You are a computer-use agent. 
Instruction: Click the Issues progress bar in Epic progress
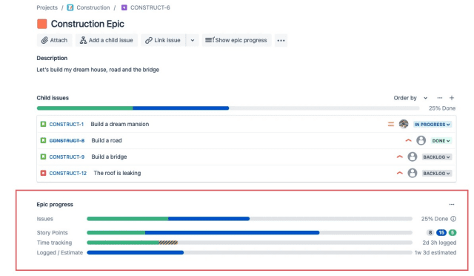point(250,219)
